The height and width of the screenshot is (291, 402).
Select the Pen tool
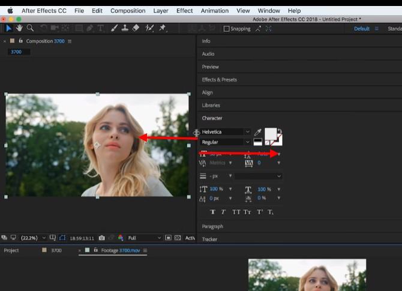point(90,28)
